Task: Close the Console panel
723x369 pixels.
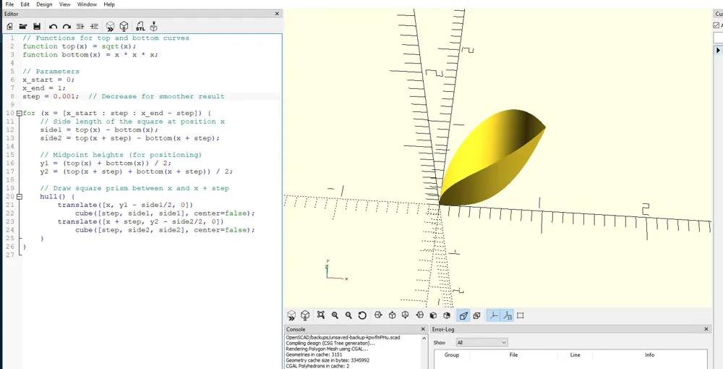Action: click(x=423, y=329)
